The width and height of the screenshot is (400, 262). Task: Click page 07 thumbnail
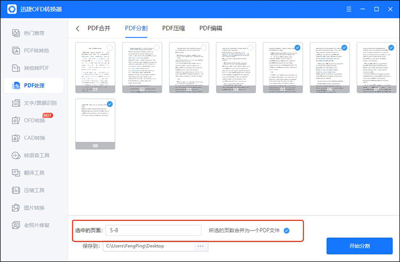377,68
